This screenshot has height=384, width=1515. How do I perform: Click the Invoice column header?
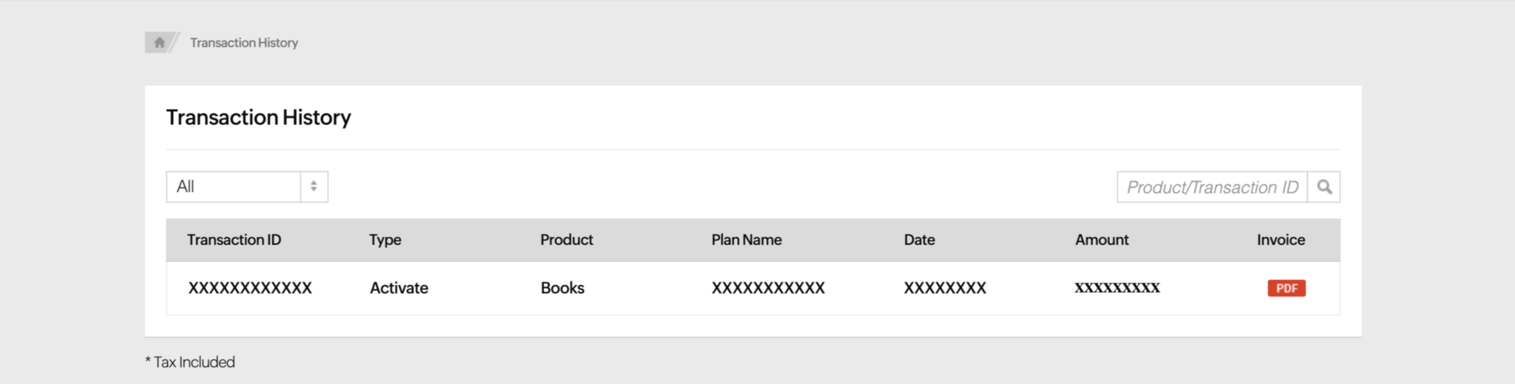pyautogui.click(x=1281, y=240)
